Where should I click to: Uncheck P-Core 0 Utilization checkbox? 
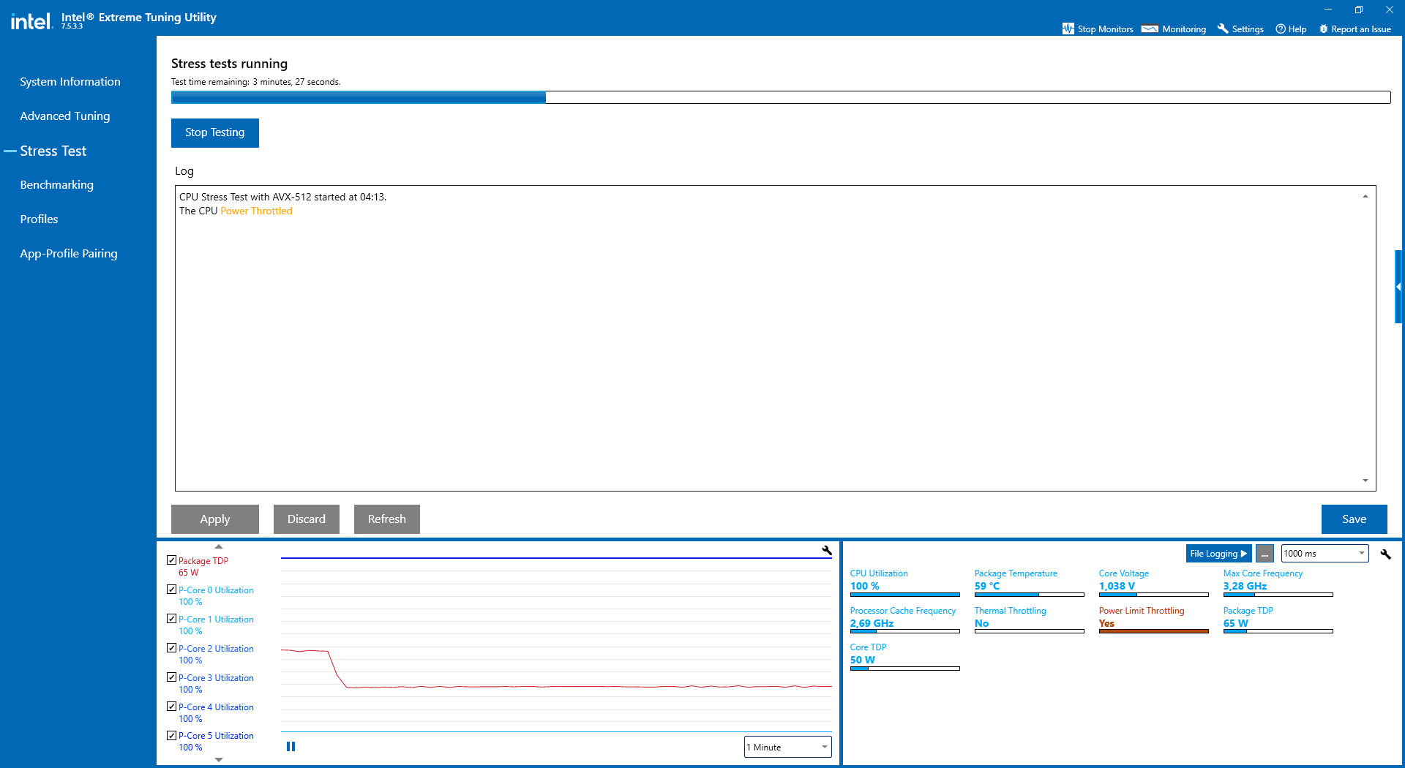(171, 590)
